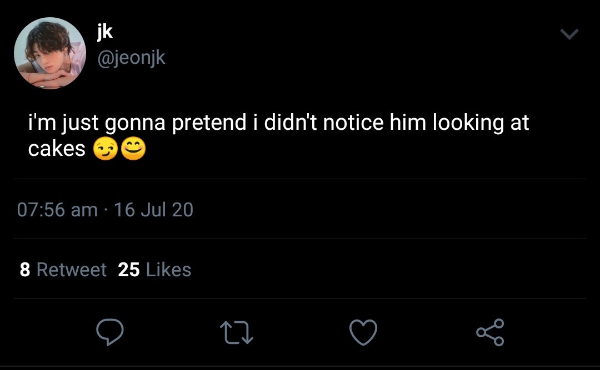The height and width of the screenshot is (370, 600).
Task: View the list of 25 Likes
Action: coord(154,270)
